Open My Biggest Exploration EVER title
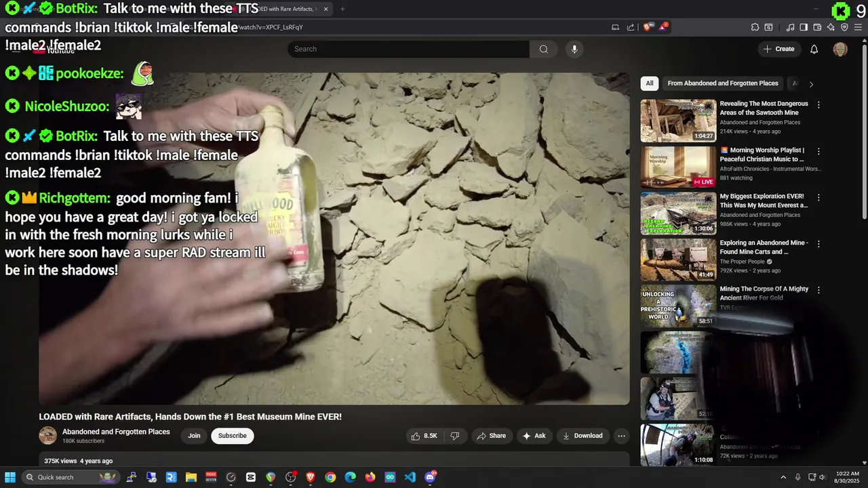The height and width of the screenshot is (488, 868). click(764, 201)
